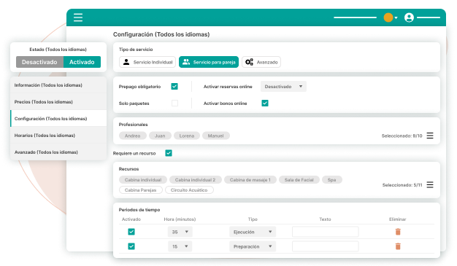Click the Seleccionado: 8/10 text
Screen dimensions: 457x266
pos(402,136)
